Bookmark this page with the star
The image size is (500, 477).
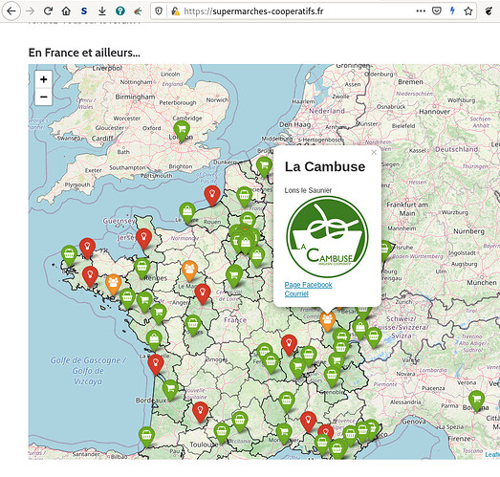pyautogui.click(x=468, y=11)
